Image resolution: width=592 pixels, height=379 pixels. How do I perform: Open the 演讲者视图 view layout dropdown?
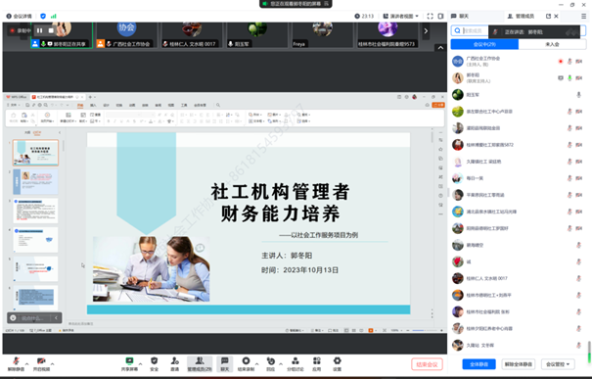401,16
